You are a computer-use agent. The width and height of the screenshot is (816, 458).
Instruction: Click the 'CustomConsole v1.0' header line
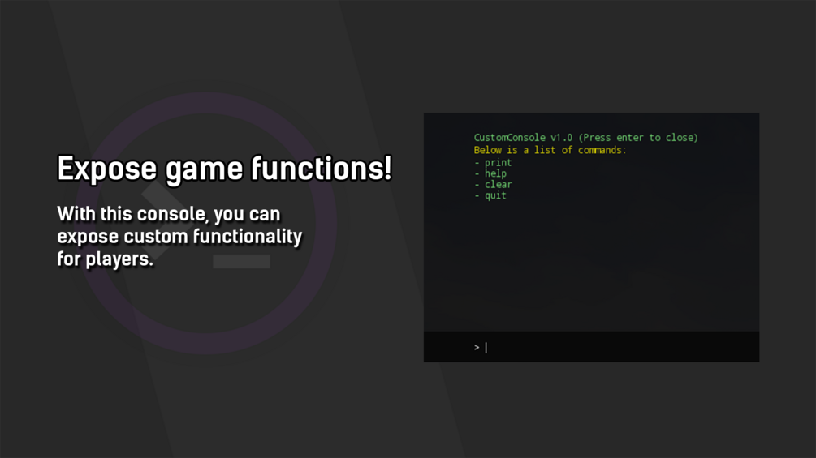point(586,138)
